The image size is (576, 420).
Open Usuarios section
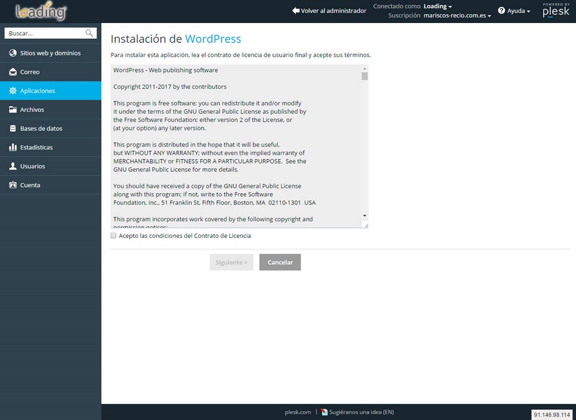(x=51, y=166)
